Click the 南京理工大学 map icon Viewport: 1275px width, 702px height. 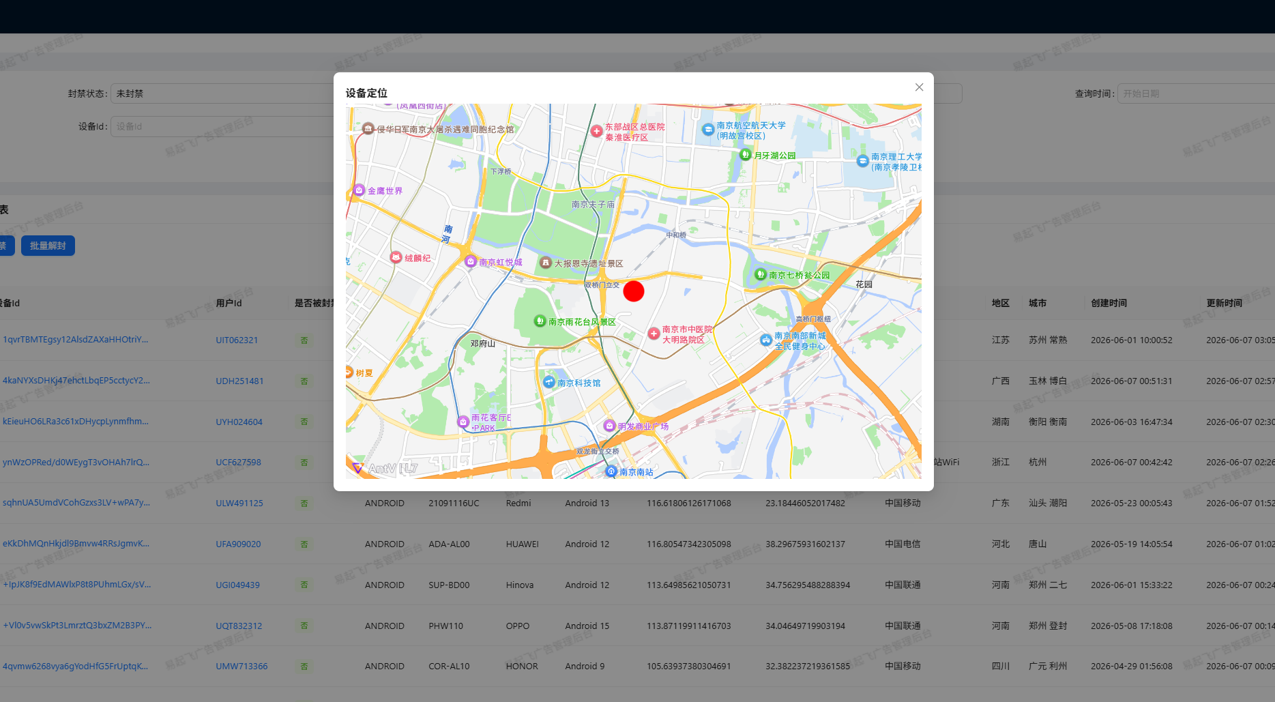pyautogui.click(x=862, y=161)
